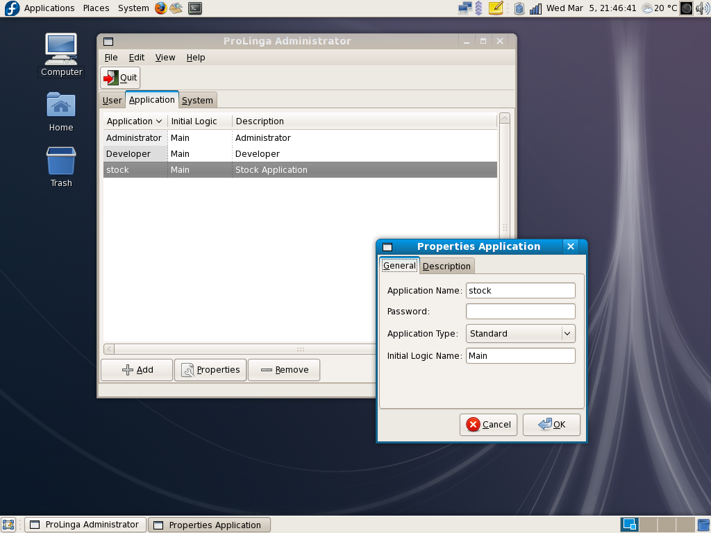Click the signal strength bars icon
Screen dimensions: 711x533
(535, 8)
